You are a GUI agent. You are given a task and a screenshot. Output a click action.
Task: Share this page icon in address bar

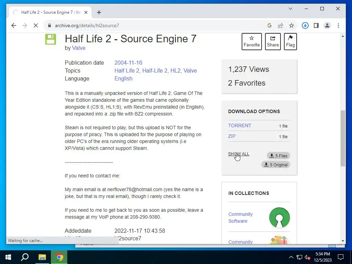[280, 25]
